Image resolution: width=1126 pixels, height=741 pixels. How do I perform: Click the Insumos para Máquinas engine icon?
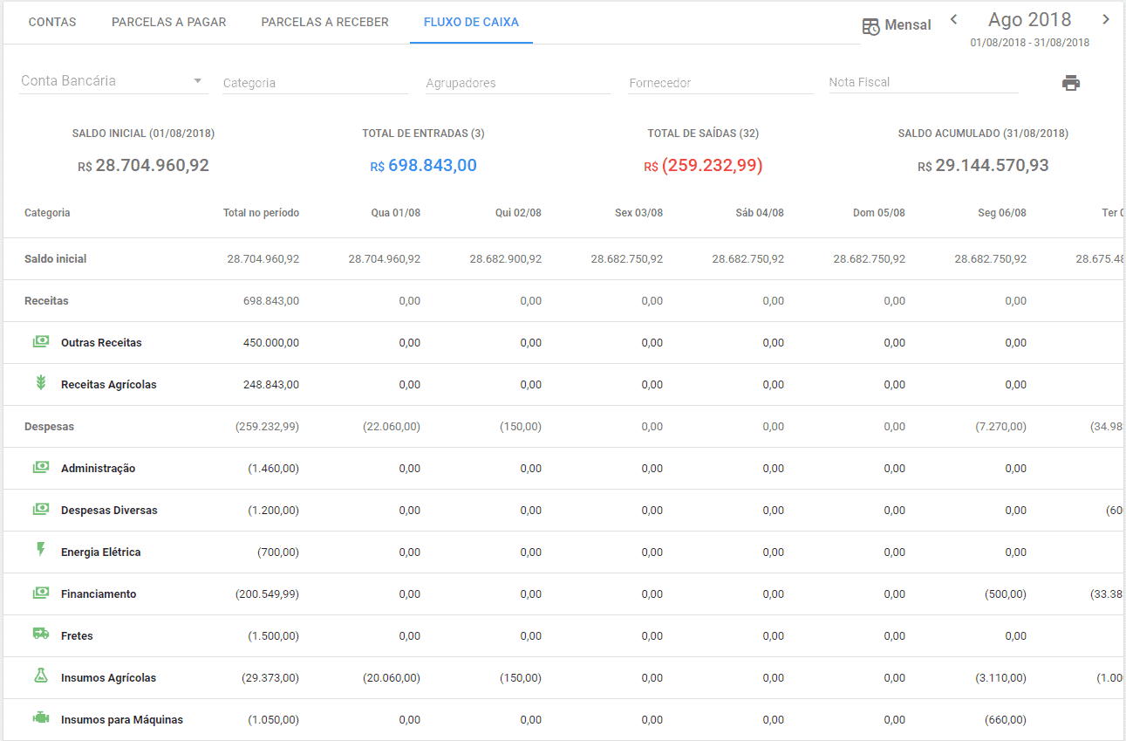pos(40,719)
